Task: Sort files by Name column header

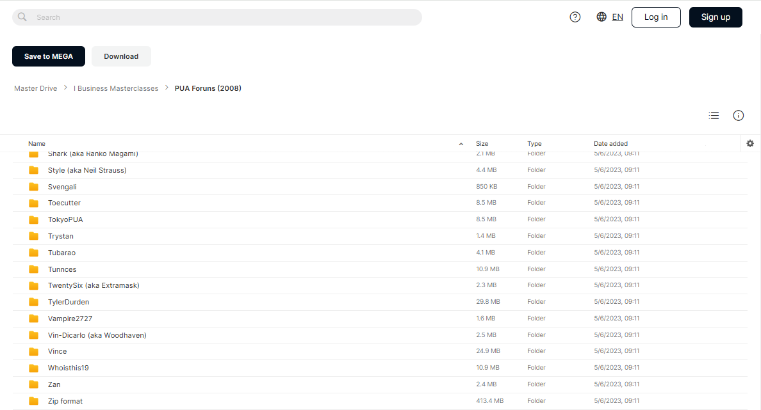Action: tap(37, 143)
